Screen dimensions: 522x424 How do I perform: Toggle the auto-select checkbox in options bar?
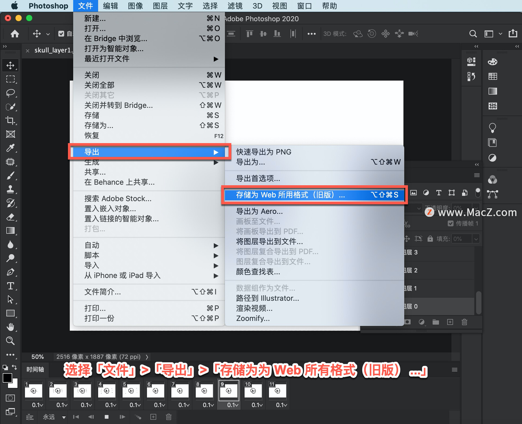pos(61,34)
